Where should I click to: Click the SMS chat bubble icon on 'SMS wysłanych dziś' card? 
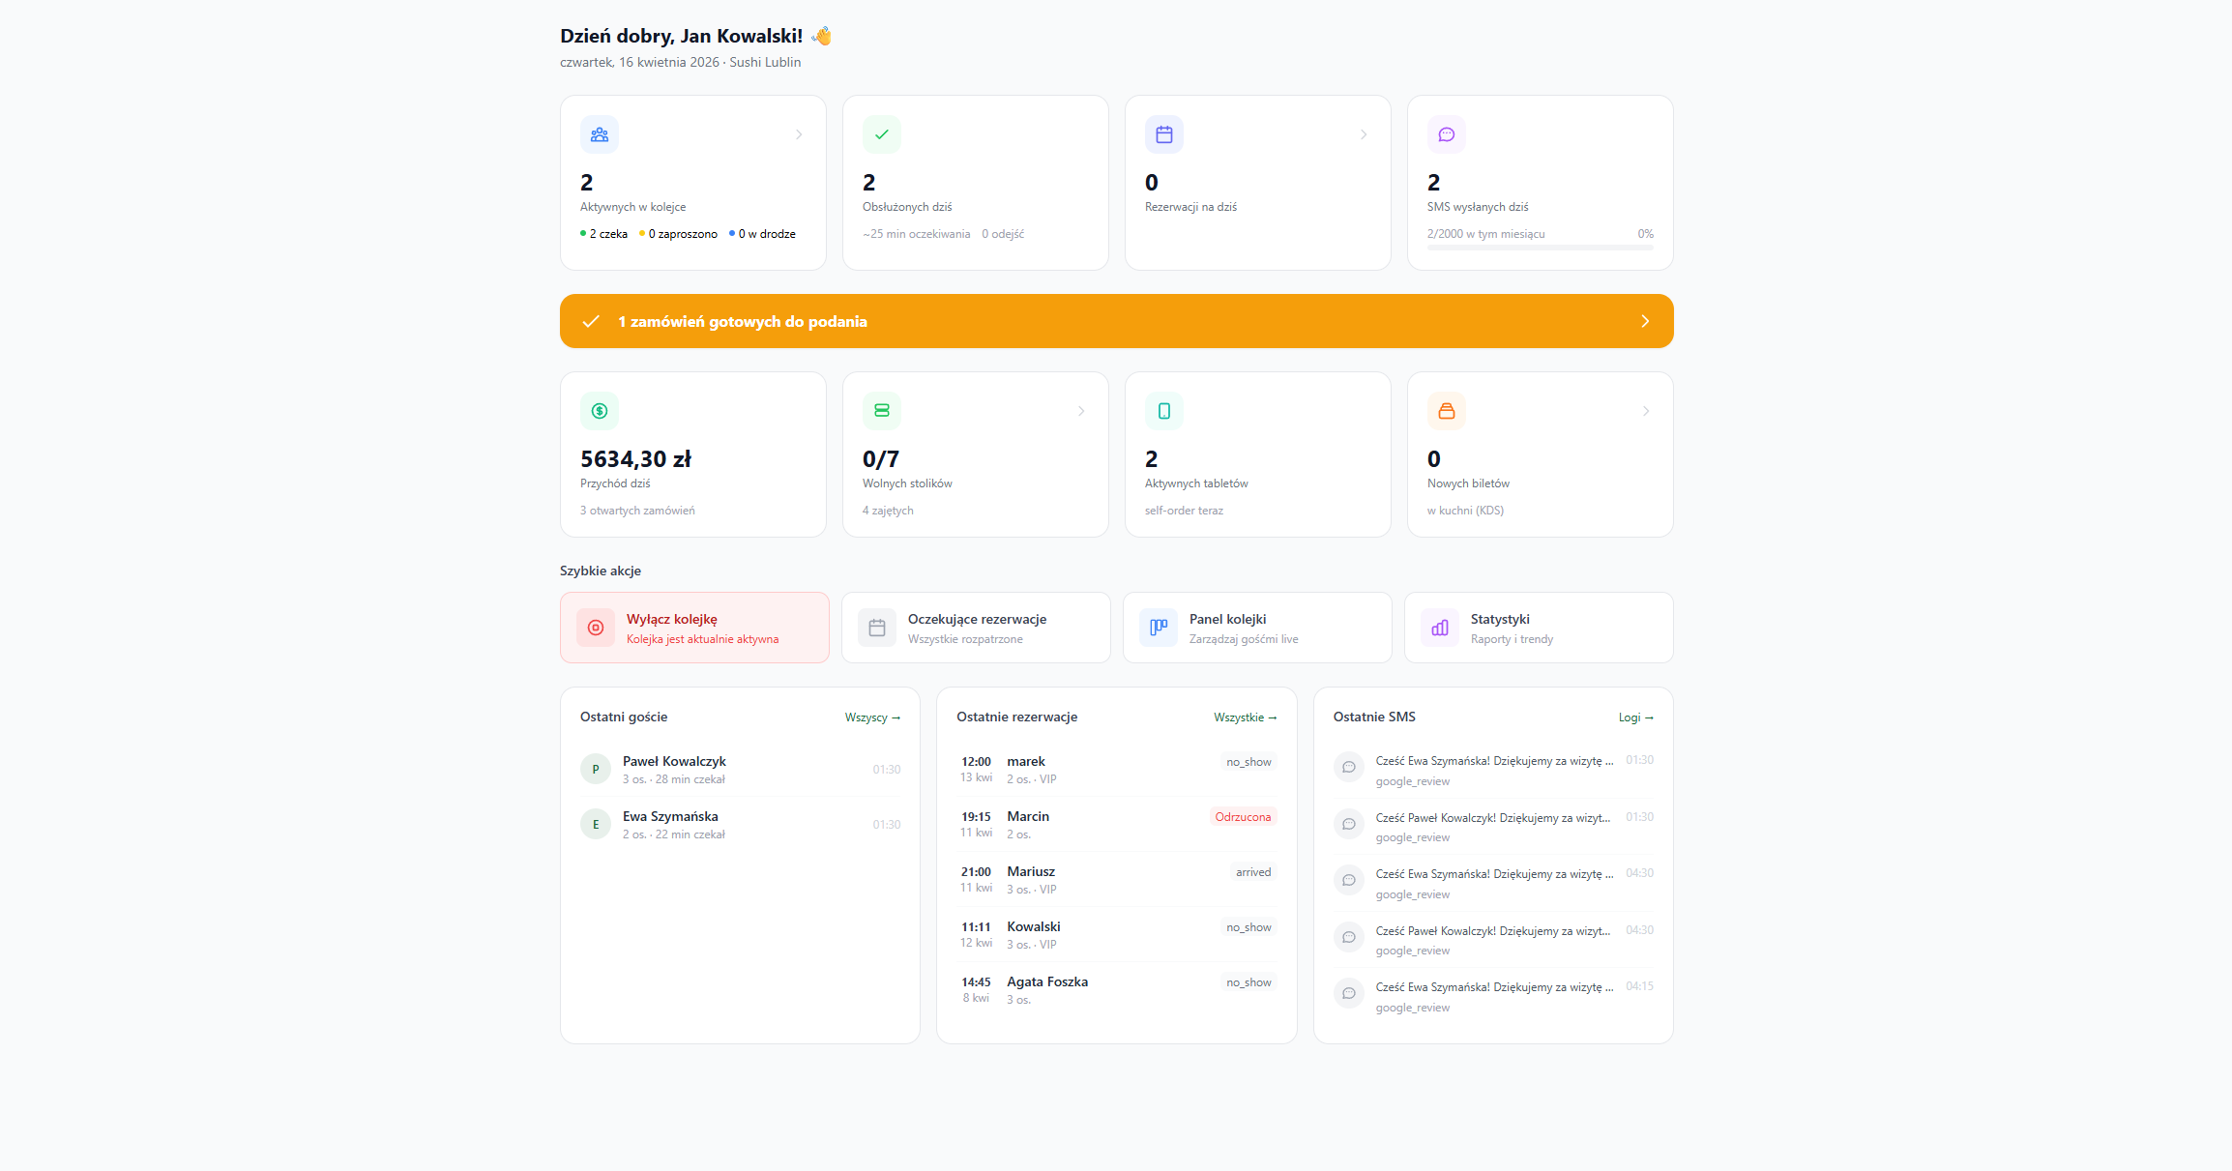coord(1446,134)
